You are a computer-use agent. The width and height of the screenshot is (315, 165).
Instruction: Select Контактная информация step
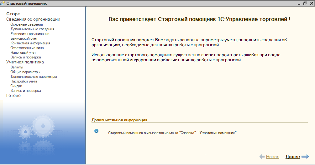point(30,43)
